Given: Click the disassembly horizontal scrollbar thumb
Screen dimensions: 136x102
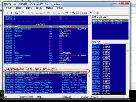Looking at the screenshot, I should point(9,65).
